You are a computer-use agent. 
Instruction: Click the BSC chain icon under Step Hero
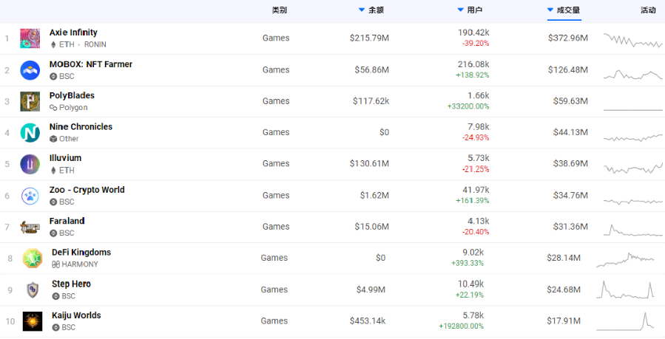click(x=56, y=296)
